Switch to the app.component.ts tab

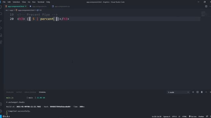(x=39, y=6)
